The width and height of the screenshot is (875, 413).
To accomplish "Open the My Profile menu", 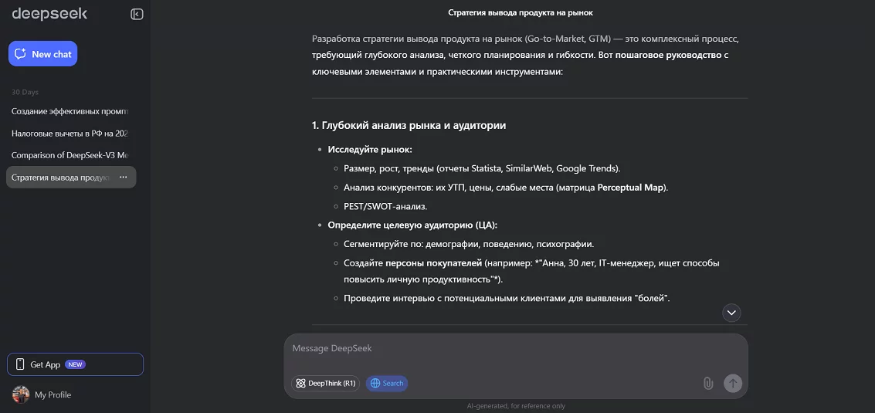I will (x=42, y=394).
